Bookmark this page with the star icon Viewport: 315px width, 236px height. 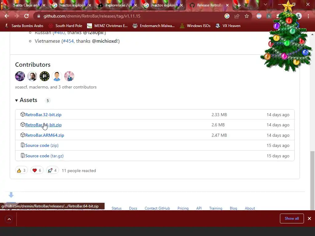247,16
